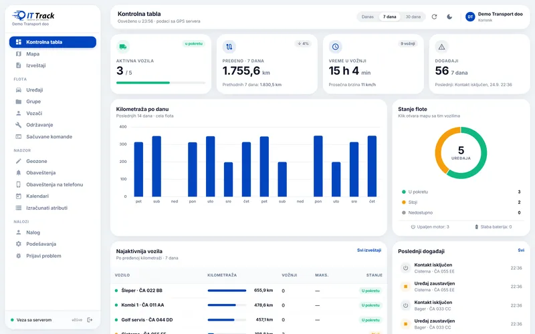Click the logout icon beside Veza sa serverom
The image size is (535, 334).
pos(90,320)
